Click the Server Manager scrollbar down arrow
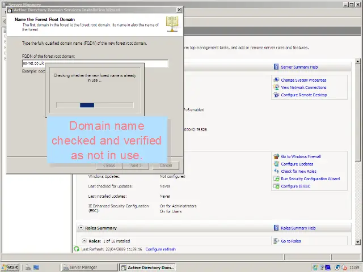The image size is (363, 272). pos(358,242)
